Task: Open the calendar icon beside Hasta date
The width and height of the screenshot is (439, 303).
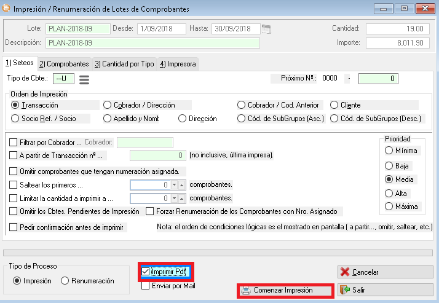Action: point(266,29)
